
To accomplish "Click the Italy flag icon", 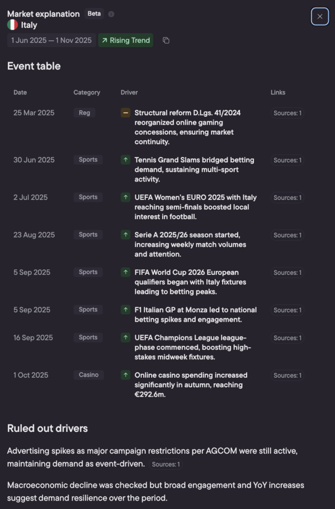I will tap(12, 25).
